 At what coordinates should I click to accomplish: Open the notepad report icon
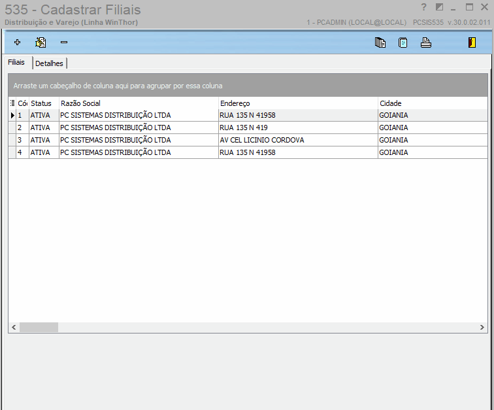(403, 43)
